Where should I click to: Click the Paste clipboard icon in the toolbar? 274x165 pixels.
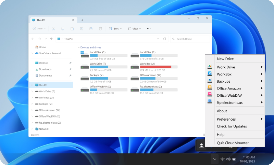click(x=72, y=29)
